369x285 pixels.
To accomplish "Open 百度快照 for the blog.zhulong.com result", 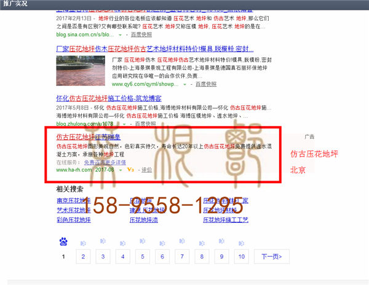I will coord(145,123).
